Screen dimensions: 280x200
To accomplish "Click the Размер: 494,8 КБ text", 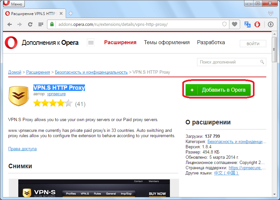I will (203, 152).
